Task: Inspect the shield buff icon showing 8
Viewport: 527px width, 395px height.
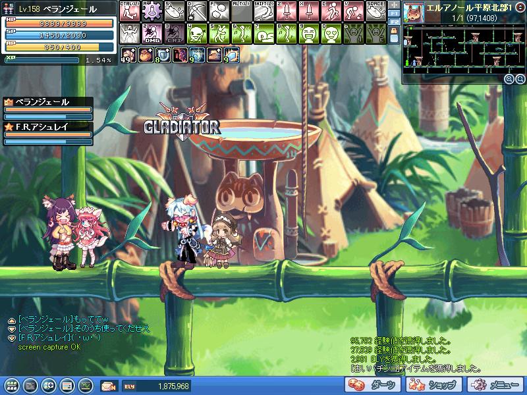Action: (163, 55)
